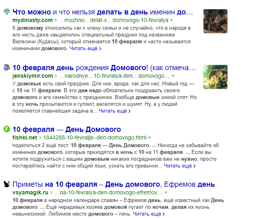Expand dropdown arrow next to jenskiymir.com URL
This screenshot has height=218, width=278.
click(173, 75)
